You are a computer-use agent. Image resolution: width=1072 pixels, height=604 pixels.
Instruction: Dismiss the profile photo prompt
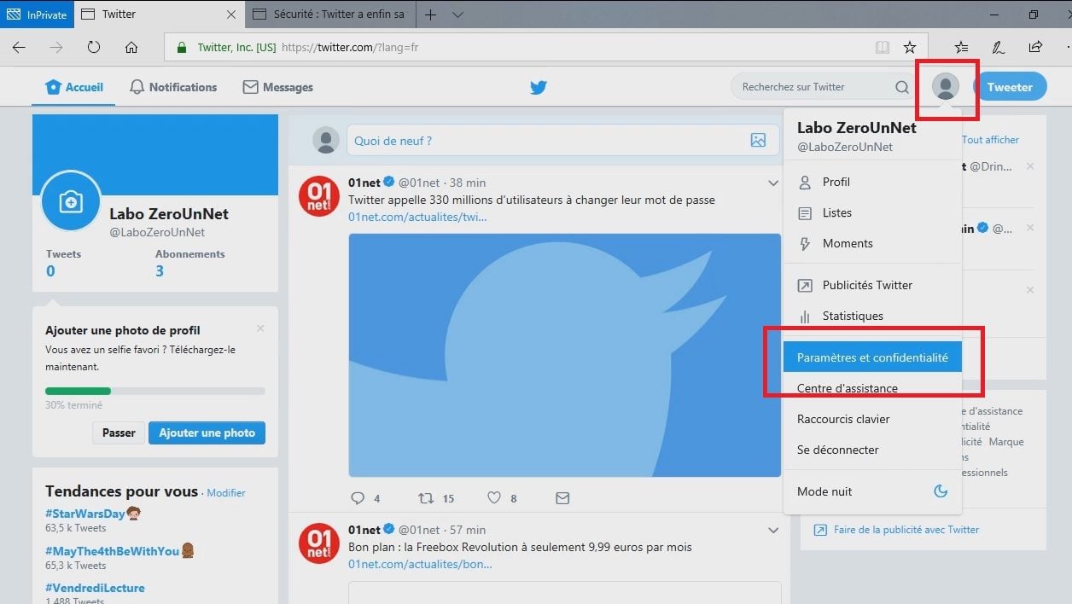click(x=260, y=328)
